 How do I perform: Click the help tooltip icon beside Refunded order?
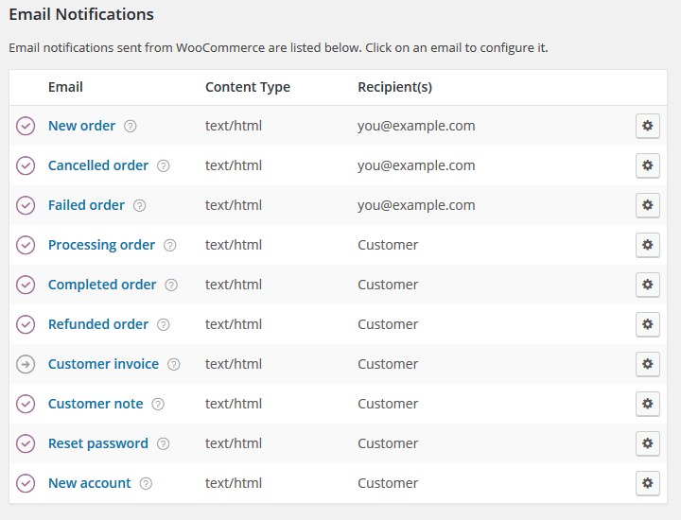[164, 324]
